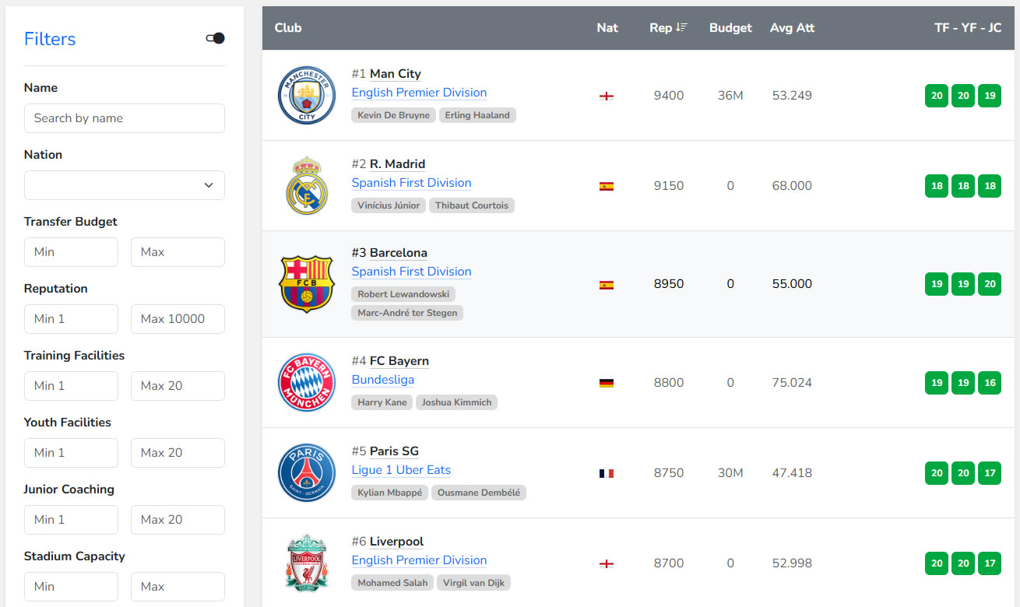Open the English Premier Division link under Man City
The image size is (1020, 607).
[x=419, y=93]
